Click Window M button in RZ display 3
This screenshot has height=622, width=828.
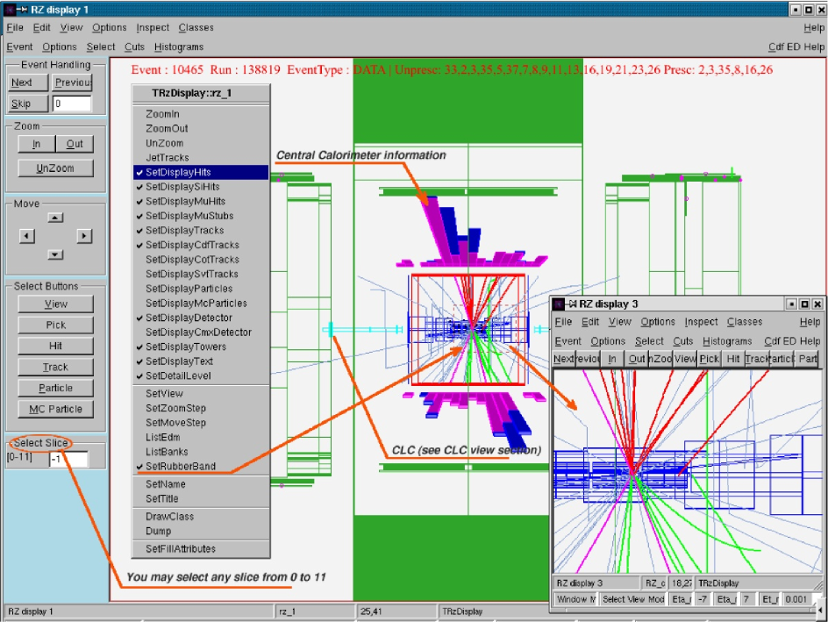[575, 599]
